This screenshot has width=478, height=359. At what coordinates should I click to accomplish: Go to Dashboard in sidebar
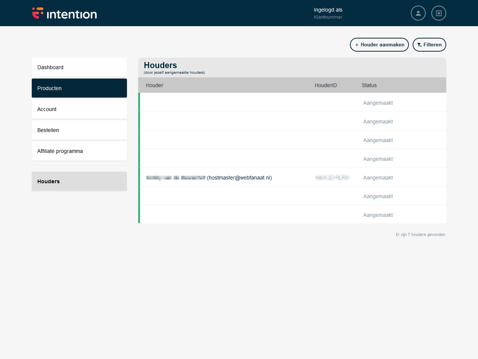click(x=79, y=67)
